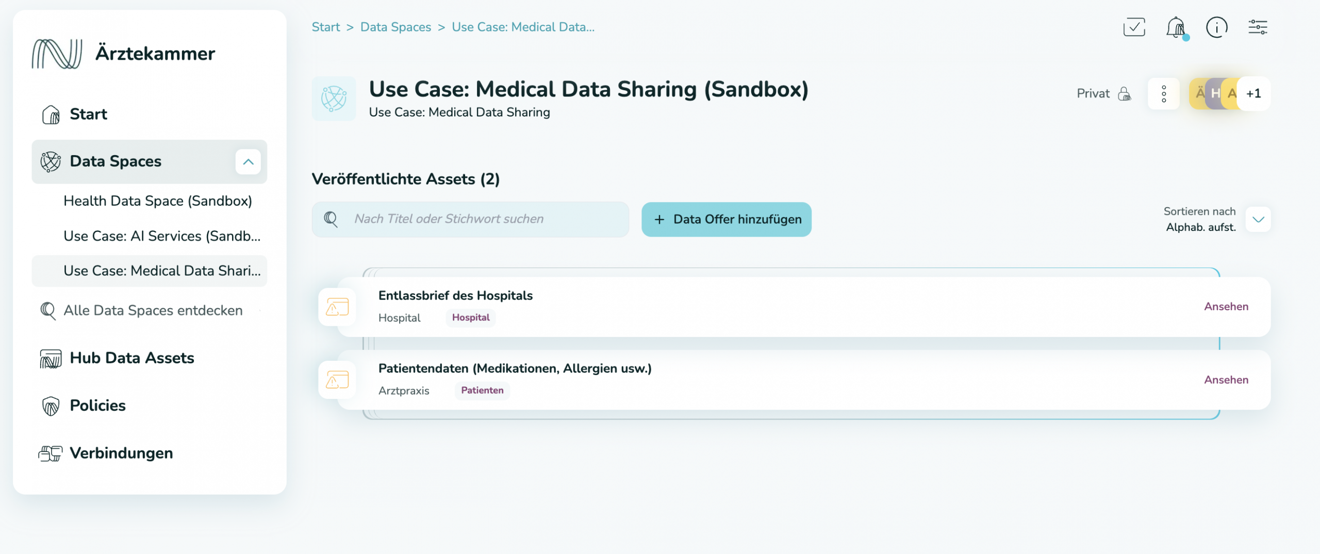Select the yellow Ä participant avatar
Screen dimensions: 1320x554
[1201, 93]
